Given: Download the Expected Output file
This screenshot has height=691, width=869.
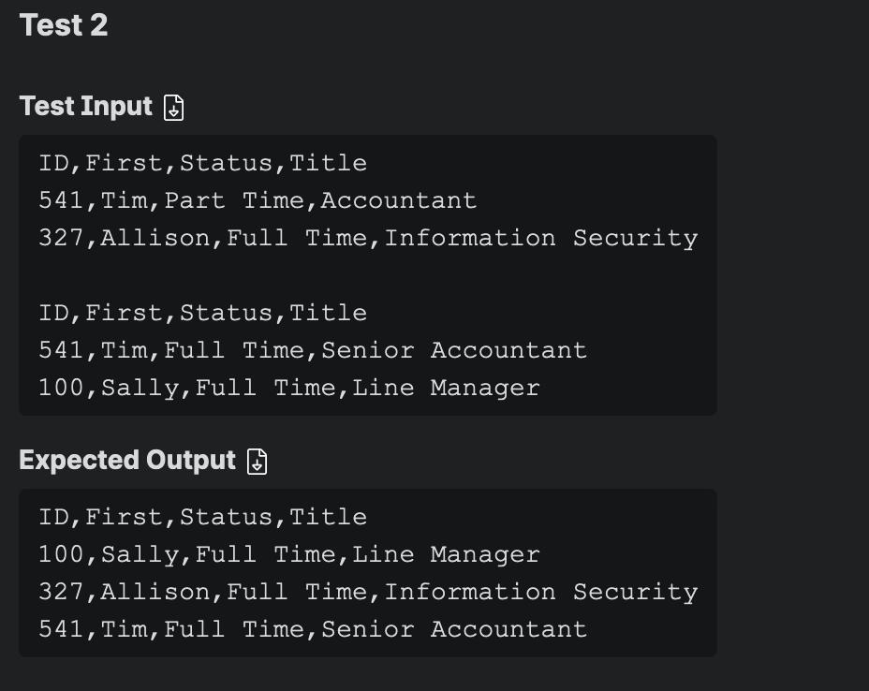Looking at the screenshot, I should tap(257, 461).
